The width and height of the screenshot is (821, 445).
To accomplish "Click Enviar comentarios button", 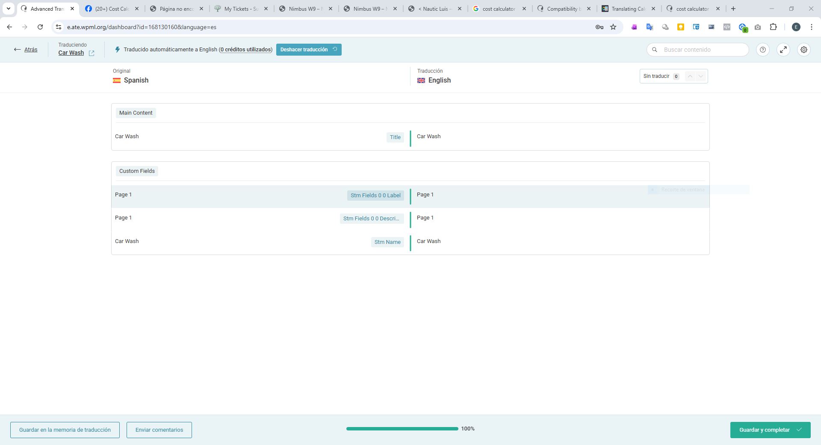I will pos(159,430).
